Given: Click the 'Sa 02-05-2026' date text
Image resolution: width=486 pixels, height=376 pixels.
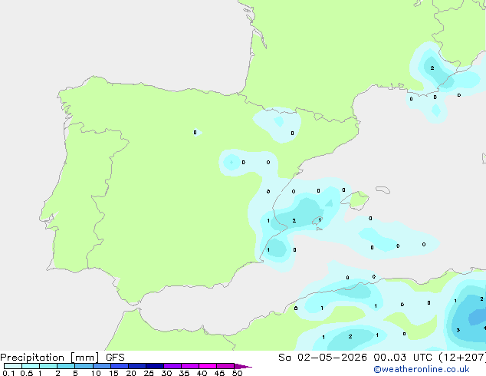Looking at the screenshot, I should (323, 358).
